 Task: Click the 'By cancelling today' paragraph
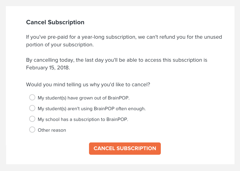[117, 64]
